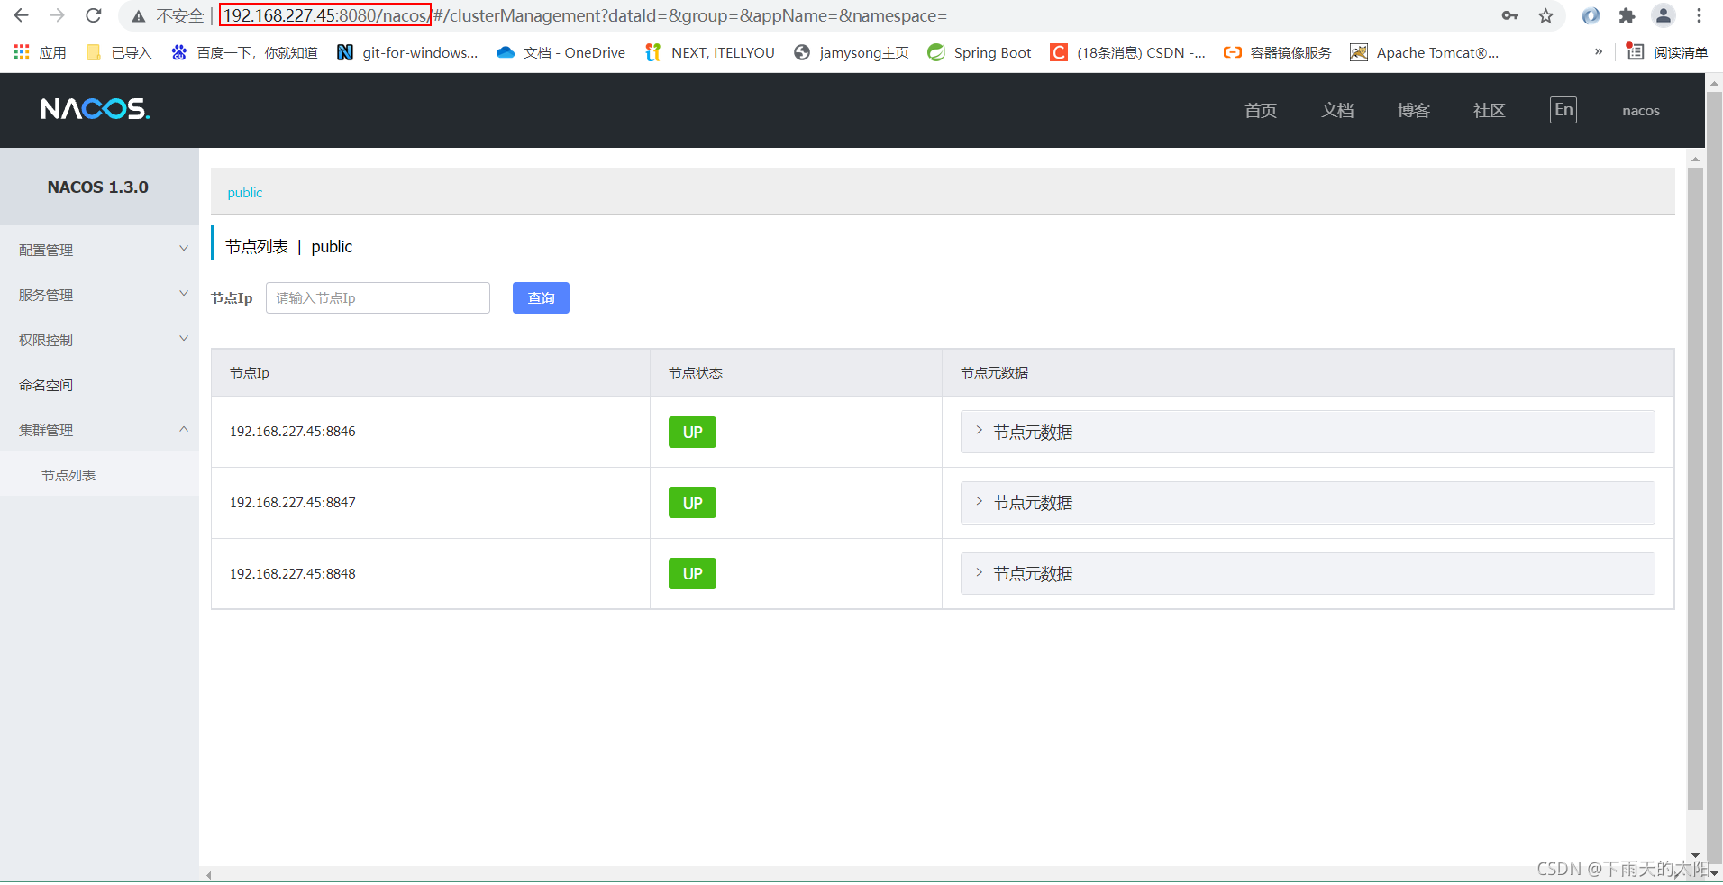This screenshot has width=1723, height=885.
Task: Open the Spring Boot bookmark
Action: (x=980, y=52)
